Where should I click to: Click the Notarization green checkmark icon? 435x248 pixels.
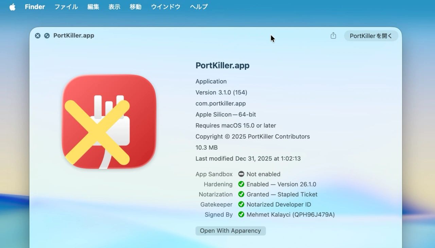[x=241, y=194]
